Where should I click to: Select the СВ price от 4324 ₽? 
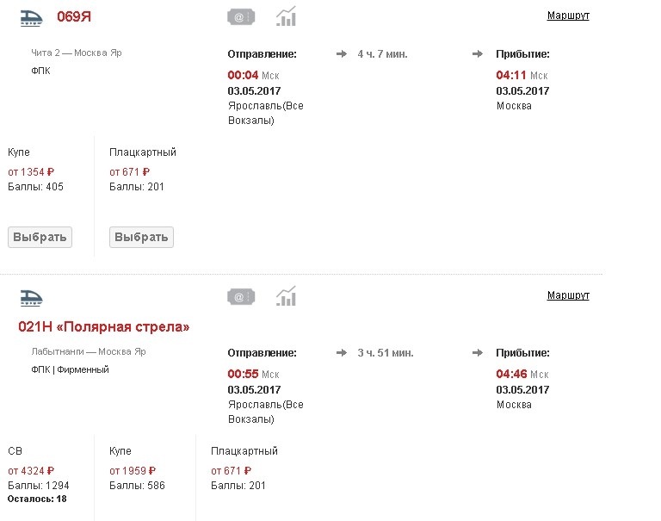[31, 471]
